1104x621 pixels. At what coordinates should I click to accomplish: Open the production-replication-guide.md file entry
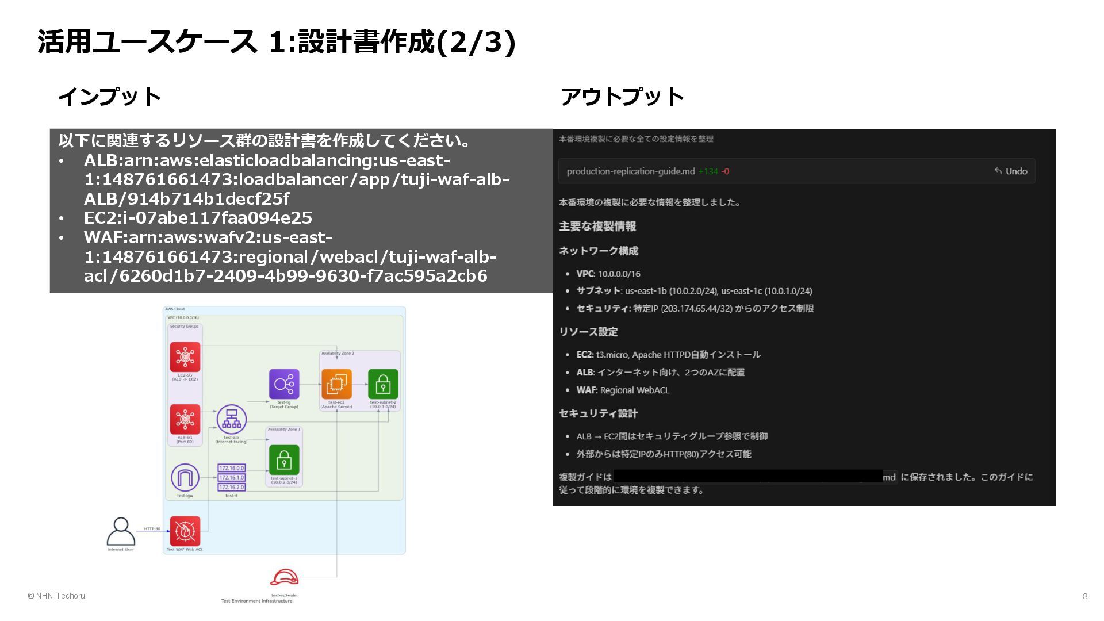631,171
